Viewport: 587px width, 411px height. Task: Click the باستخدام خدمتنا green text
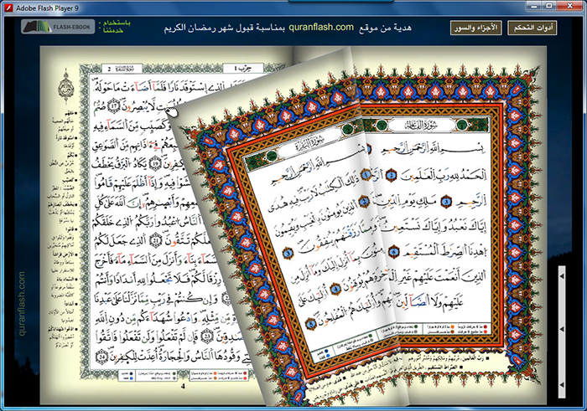coord(115,27)
